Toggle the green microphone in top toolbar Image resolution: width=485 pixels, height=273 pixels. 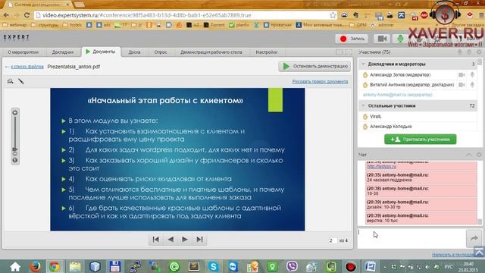[x=400, y=39]
